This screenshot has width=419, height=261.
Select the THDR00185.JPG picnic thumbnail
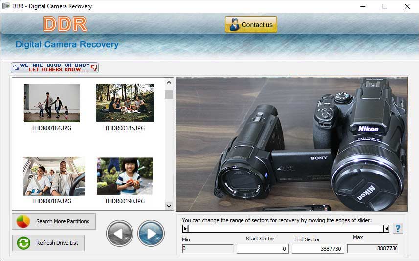(x=125, y=103)
